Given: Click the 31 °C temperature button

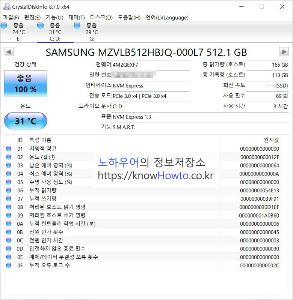Looking at the screenshot, I should click(x=26, y=121).
